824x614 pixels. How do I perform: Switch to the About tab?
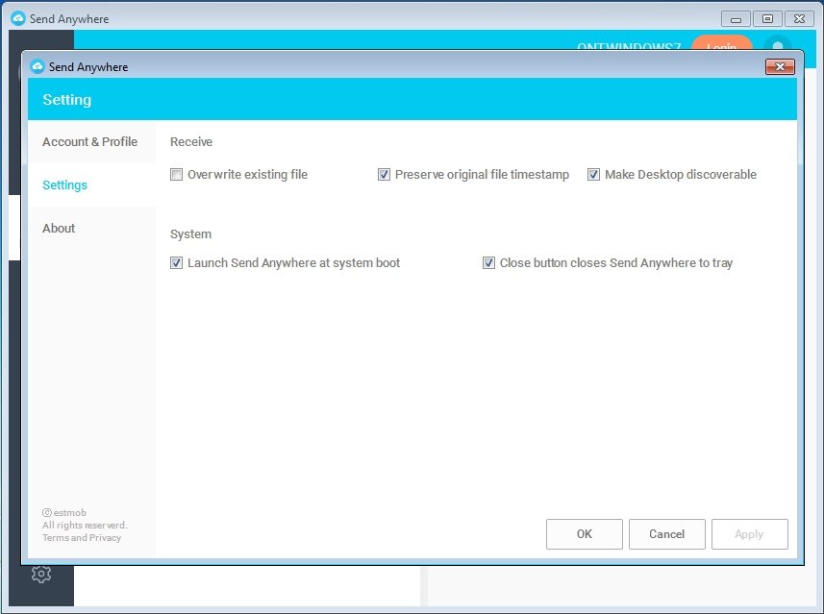pos(92,228)
